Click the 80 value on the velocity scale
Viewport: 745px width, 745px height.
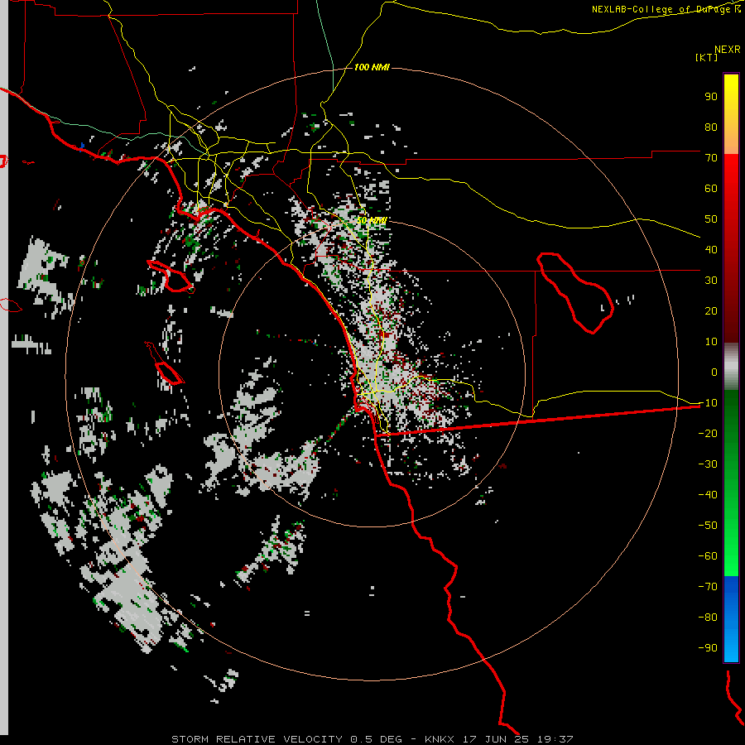[711, 127]
